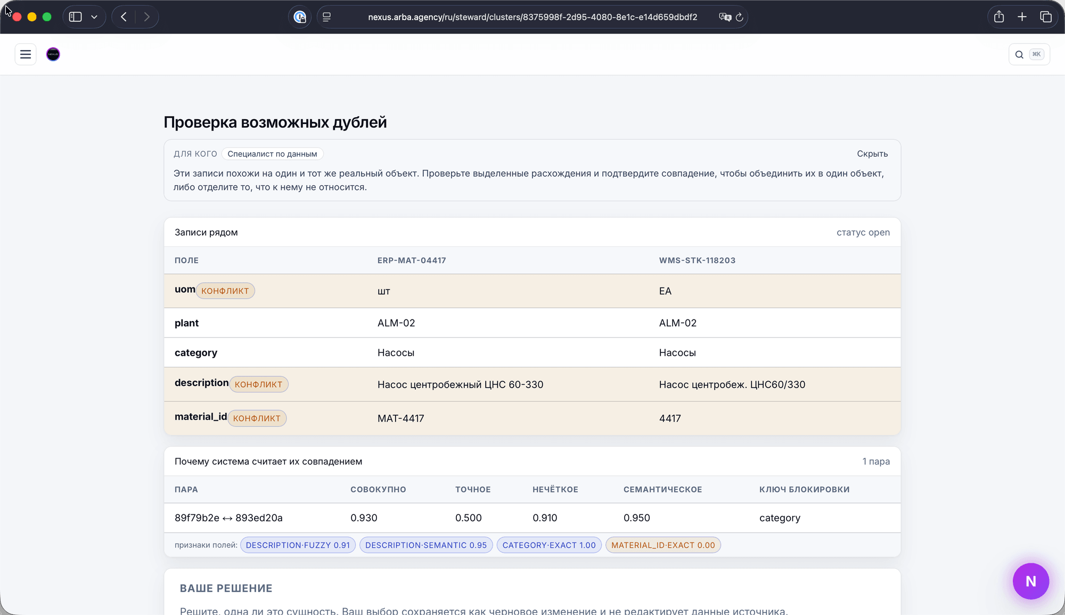
Task: Click the 0.950 semantic score
Action: point(637,518)
